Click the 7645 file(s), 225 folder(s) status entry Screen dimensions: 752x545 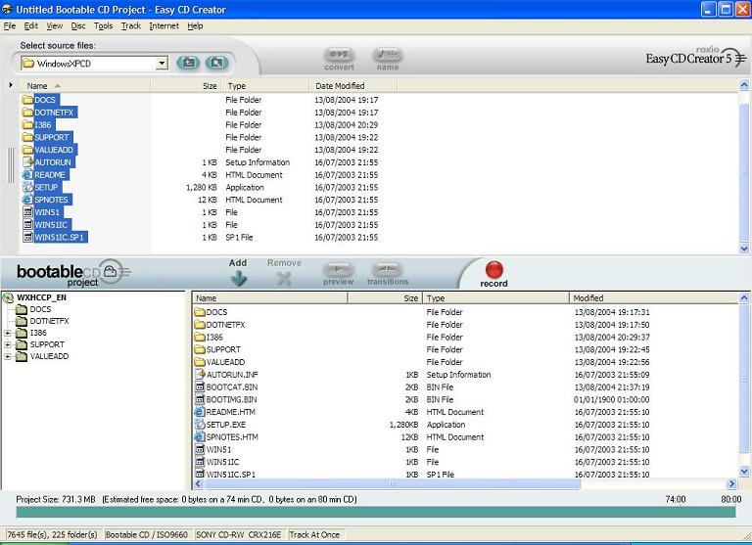[52, 534]
